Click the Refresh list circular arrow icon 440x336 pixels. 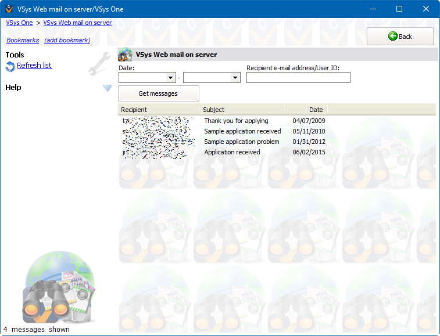(10, 67)
